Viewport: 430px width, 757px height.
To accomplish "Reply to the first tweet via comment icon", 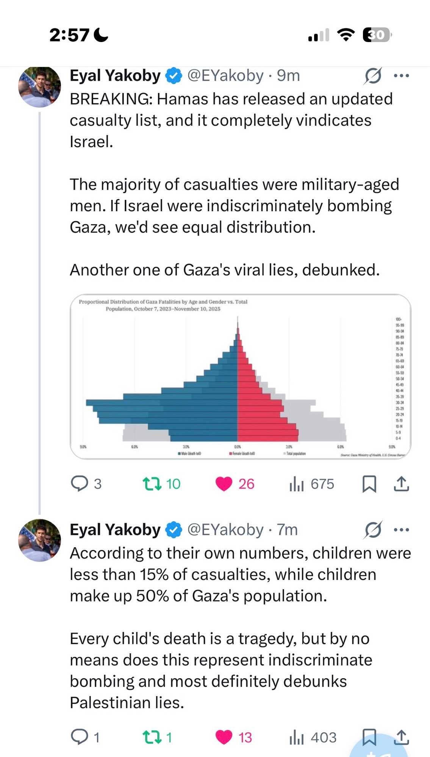I will [80, 484].
